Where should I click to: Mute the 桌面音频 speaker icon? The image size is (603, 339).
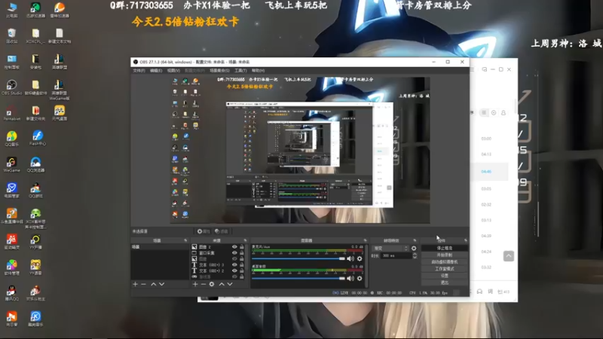(x=350, y=278)
